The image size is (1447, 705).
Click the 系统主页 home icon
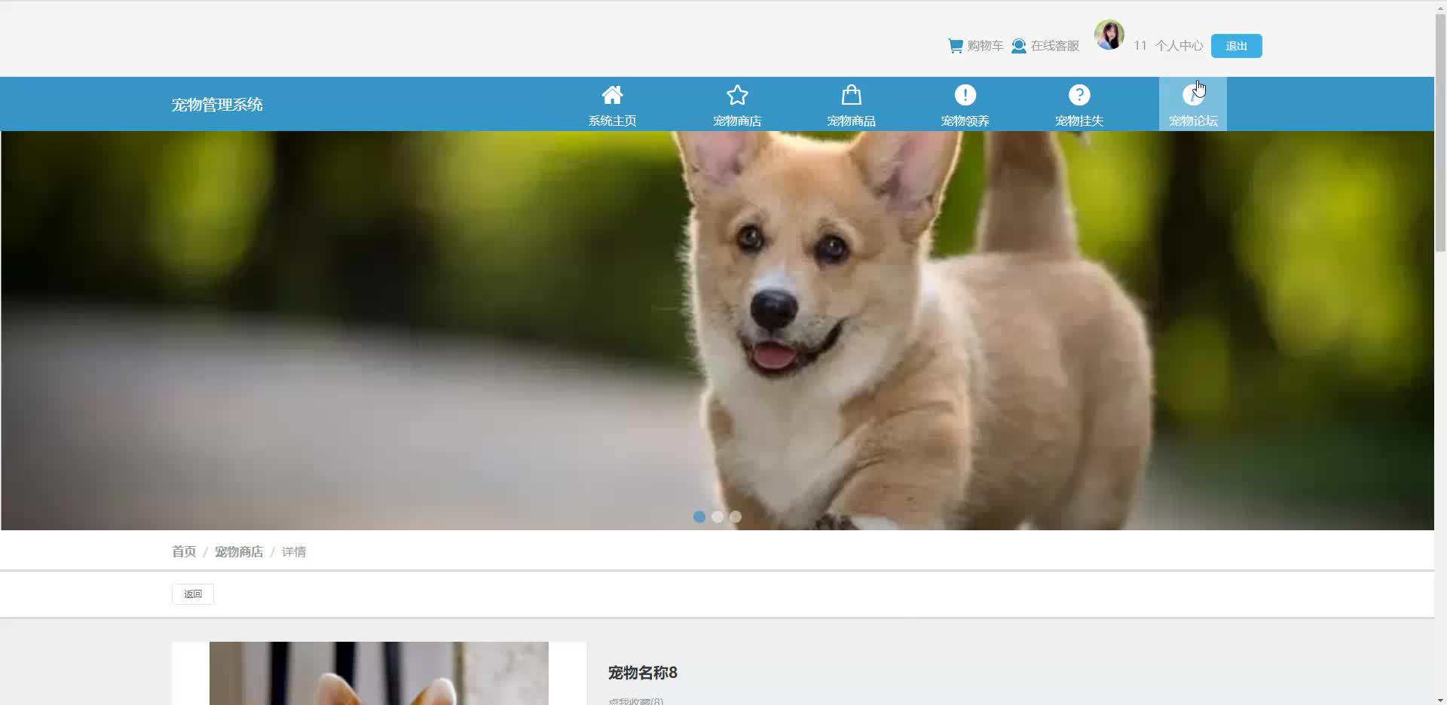611,95
